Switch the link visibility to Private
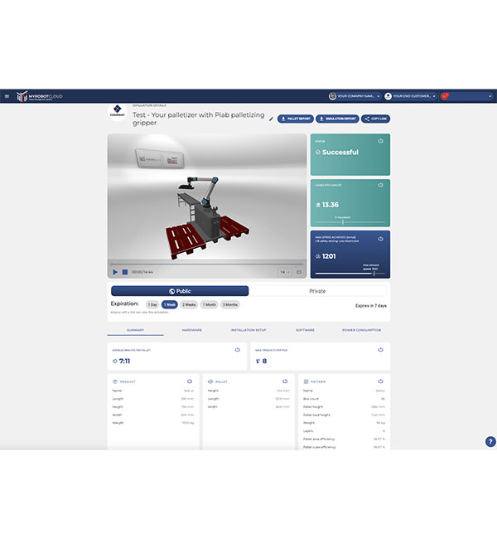The width and height of the screenshot is (497, 539). tap(317, 291)
